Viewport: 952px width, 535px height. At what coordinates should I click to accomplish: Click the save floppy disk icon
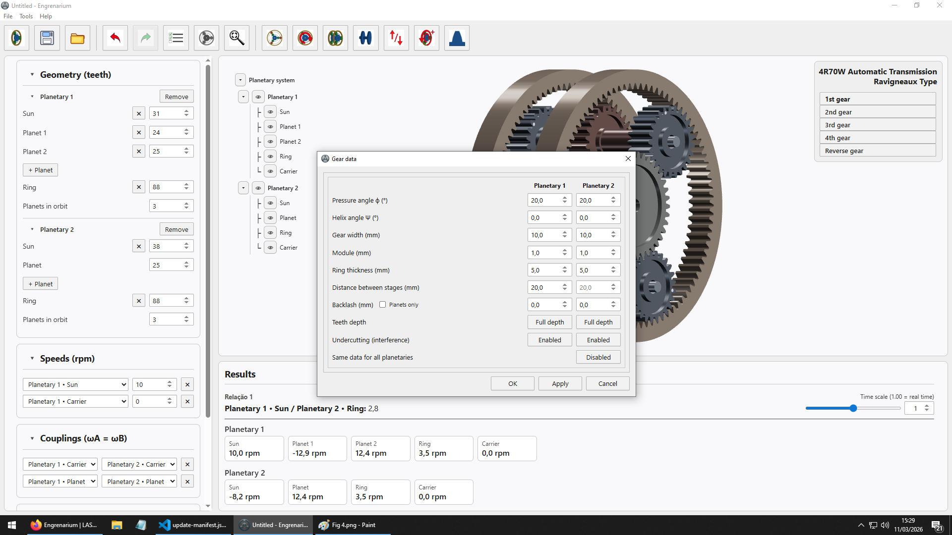point(47,38)
